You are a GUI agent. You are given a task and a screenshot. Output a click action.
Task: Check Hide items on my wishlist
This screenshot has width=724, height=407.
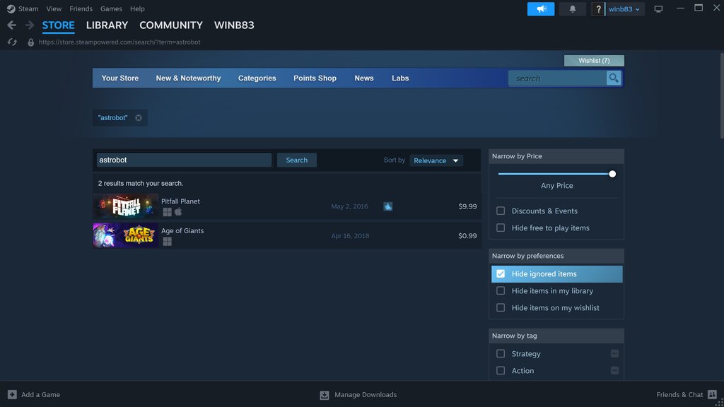click(501, 308)
